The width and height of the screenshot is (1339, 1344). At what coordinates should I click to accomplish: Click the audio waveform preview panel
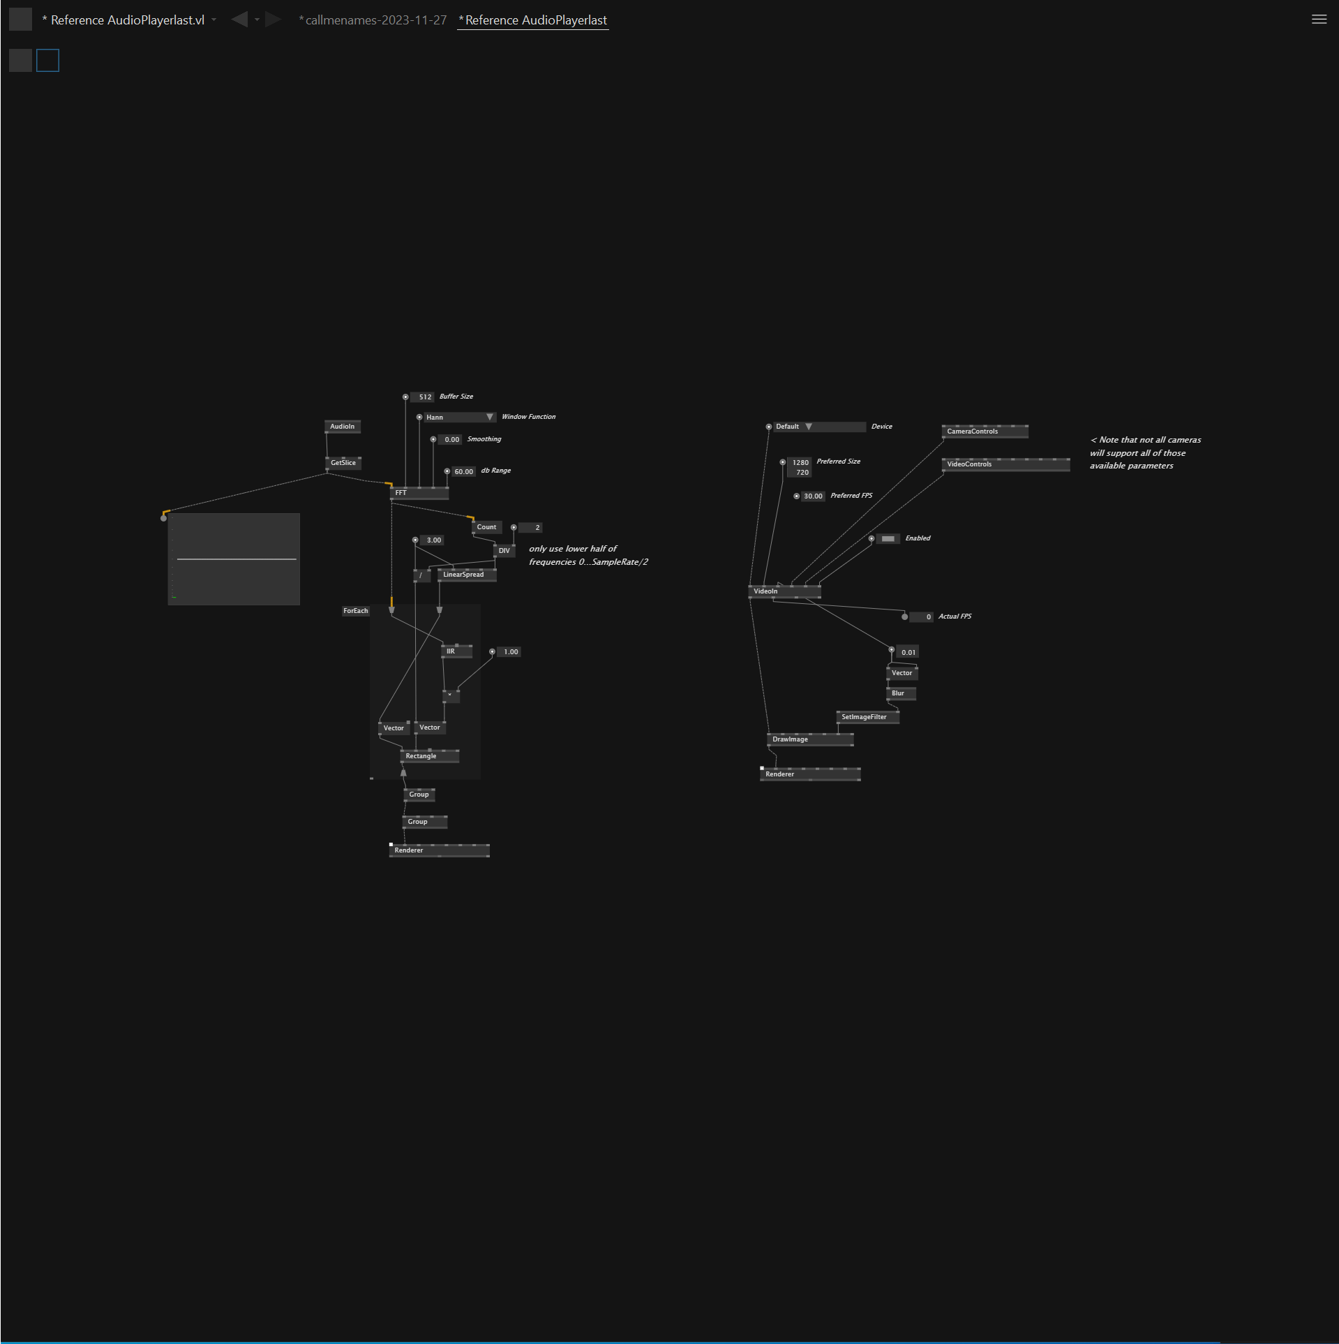pos(234,559)
